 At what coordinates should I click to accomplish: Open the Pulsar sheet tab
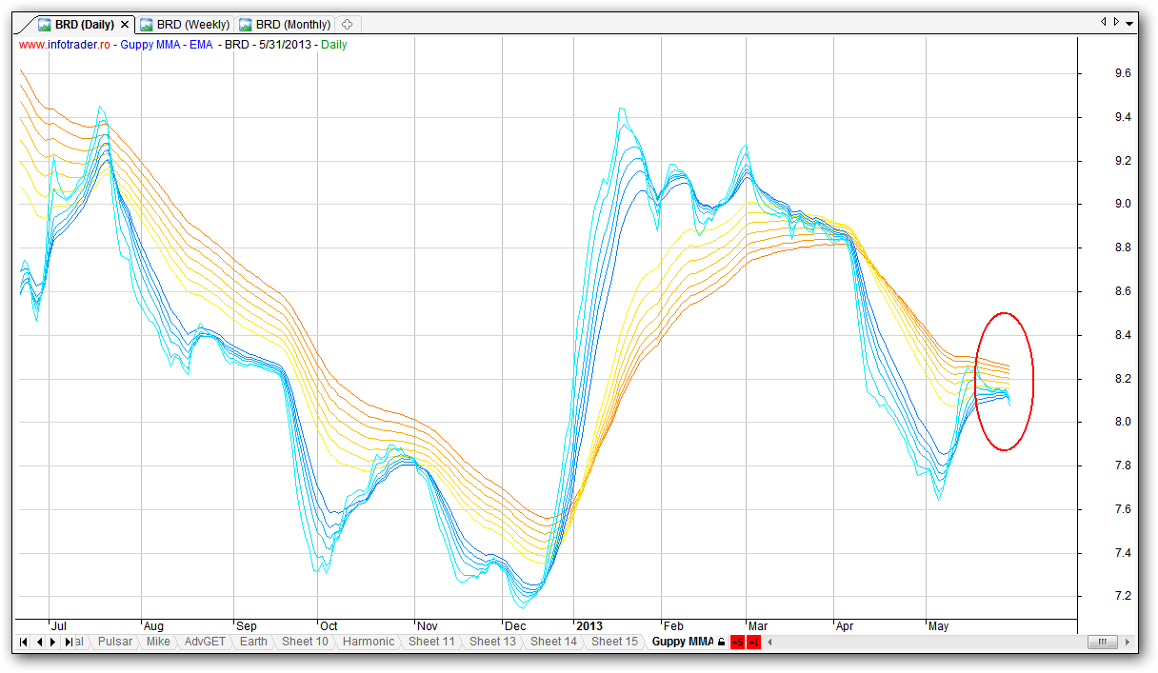(115, 642)
